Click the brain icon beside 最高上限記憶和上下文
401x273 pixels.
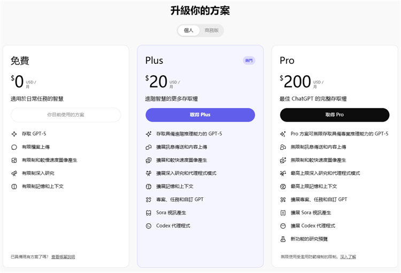click(283, 187)
